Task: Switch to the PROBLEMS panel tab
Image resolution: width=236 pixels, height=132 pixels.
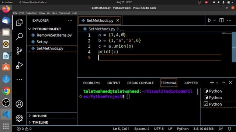Action: pyautogui.click(x=92, y=83)
